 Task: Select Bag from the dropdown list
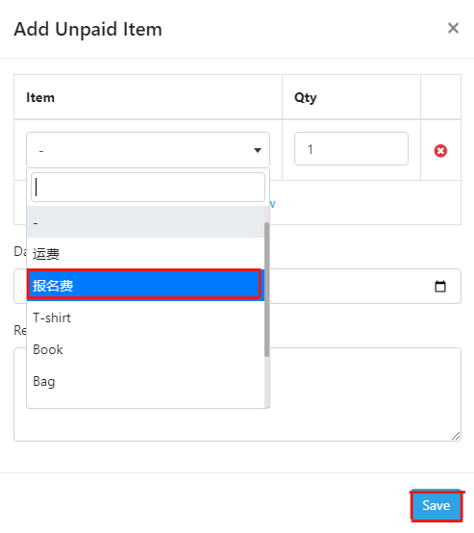145,381
